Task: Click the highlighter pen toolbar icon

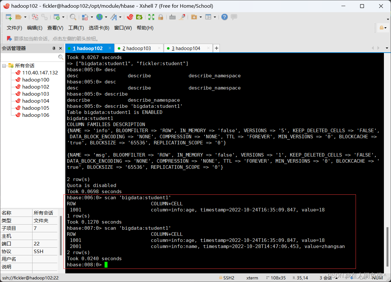Action: tap(182, 17)
